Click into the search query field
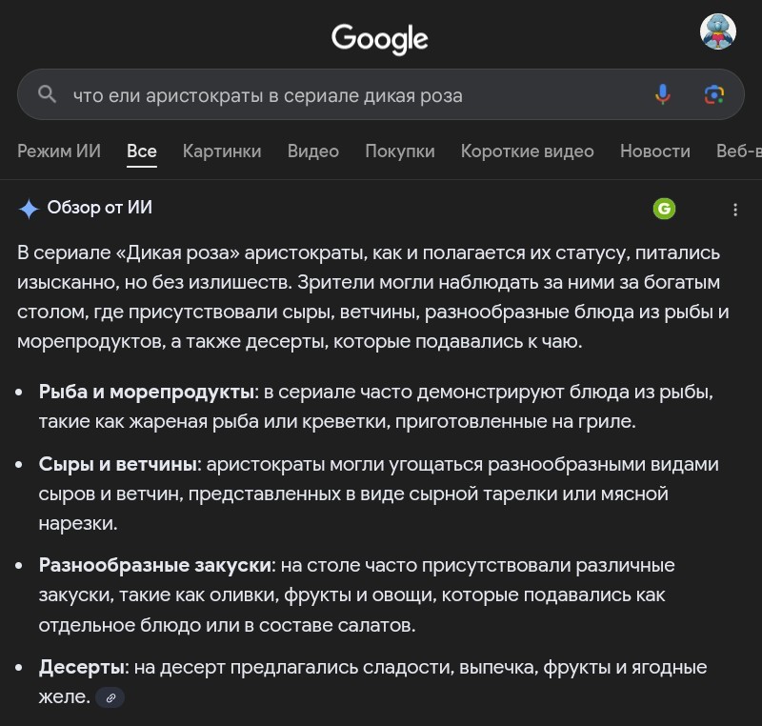 pyautogui.click(x=354, y=95)
